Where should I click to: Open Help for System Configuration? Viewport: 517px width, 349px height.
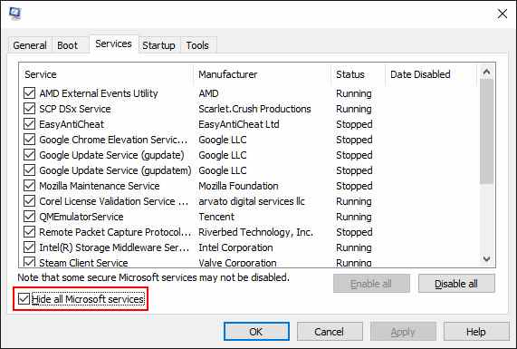[x=476, y=332]
